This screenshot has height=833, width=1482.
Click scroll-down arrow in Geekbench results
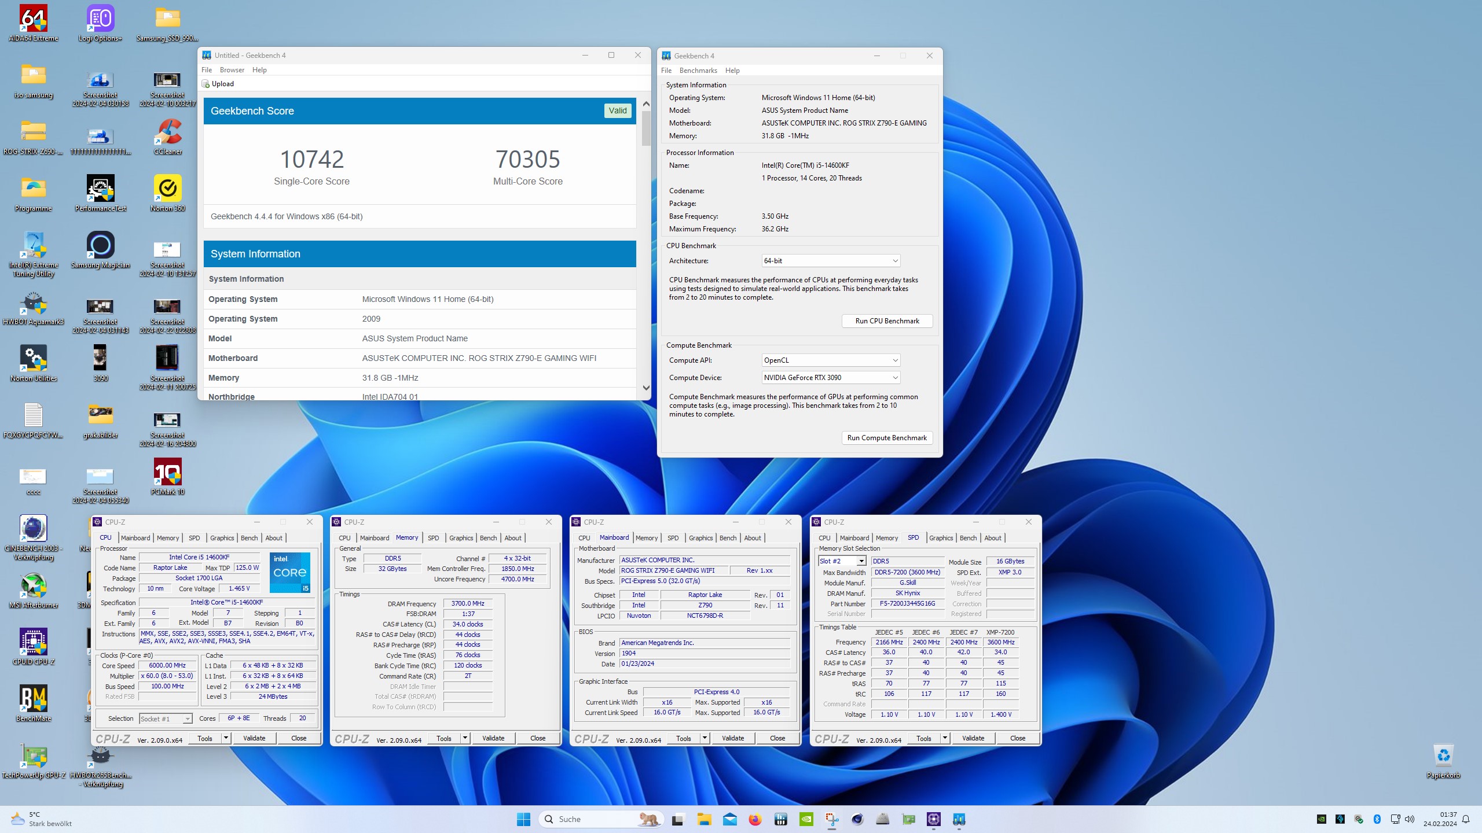point(646,388)
